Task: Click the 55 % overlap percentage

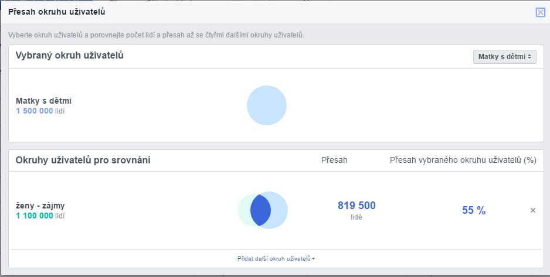Action: (474, 210)
